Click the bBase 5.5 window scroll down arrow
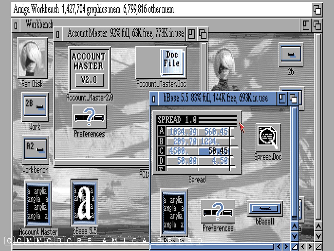334x251 pixels. [x=294, y=237]
